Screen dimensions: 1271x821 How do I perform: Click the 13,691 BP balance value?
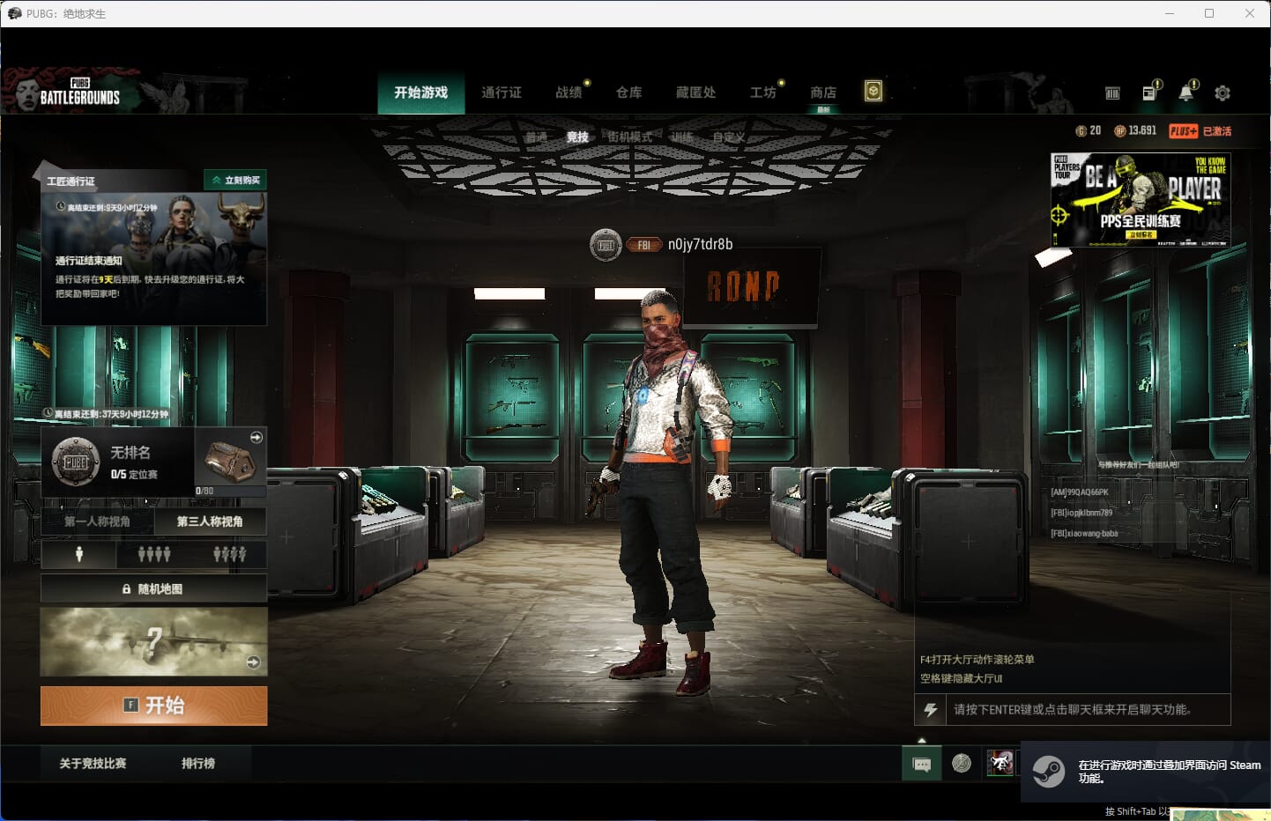point(1142,130)
